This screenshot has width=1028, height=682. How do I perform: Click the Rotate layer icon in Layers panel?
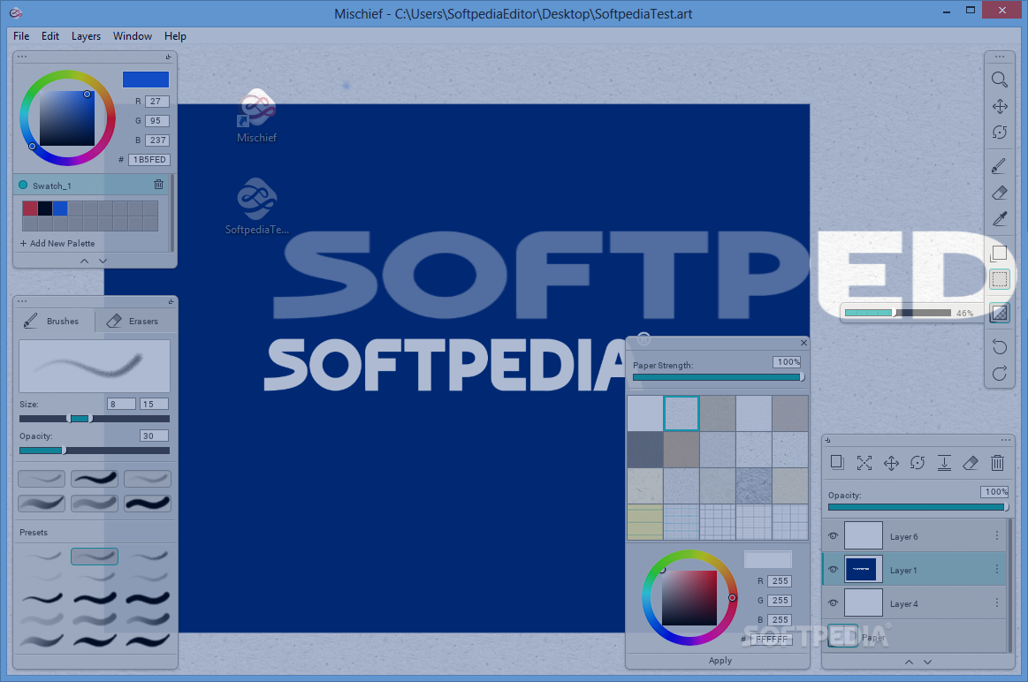[918, 463]
